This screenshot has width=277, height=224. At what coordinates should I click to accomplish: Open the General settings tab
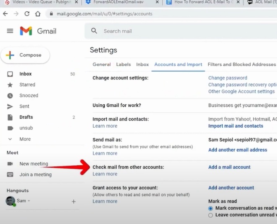click(x=101, y=64)
